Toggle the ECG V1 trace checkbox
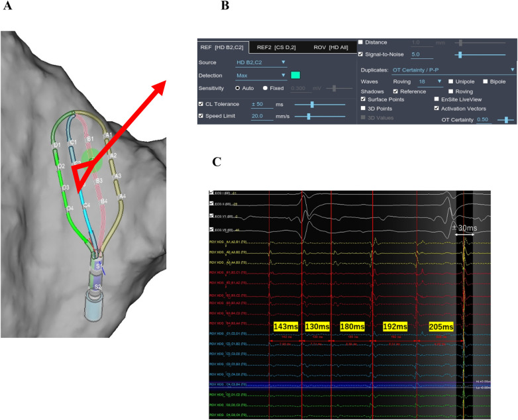This screenshot has height=420, width=518. (x=211, y=216)
